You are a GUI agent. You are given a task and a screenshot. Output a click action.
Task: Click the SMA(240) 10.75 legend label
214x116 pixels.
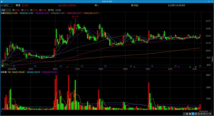click(91, 13)
